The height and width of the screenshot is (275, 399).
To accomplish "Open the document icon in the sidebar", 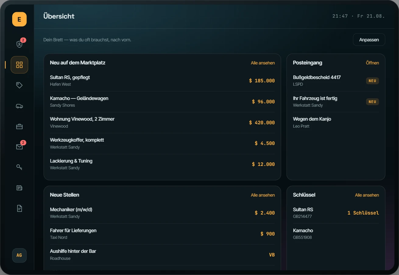I will click(19, 208).
